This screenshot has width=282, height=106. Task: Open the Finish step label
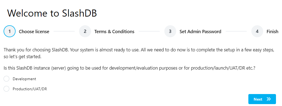click(x=272, y=32)
